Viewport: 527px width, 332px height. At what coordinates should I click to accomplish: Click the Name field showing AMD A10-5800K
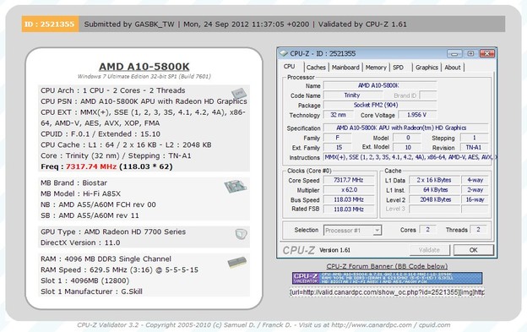tap(380, 85)
